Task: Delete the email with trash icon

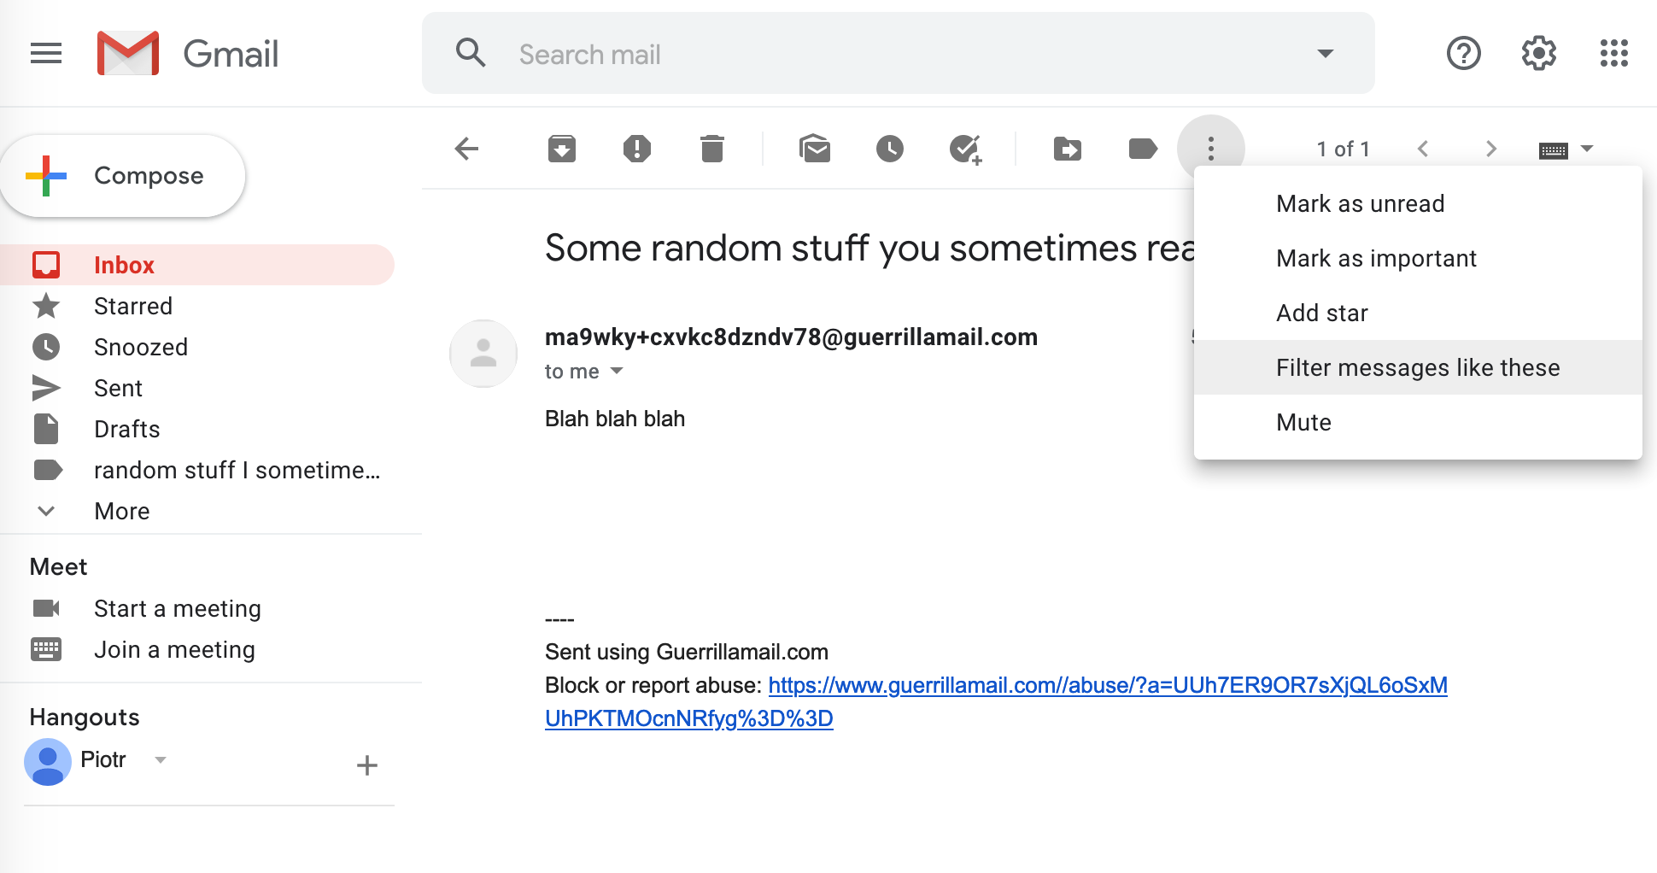Action: 711,149
